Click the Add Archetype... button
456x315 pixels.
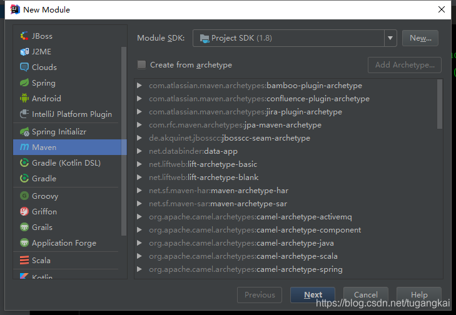[x=405, y=65]
